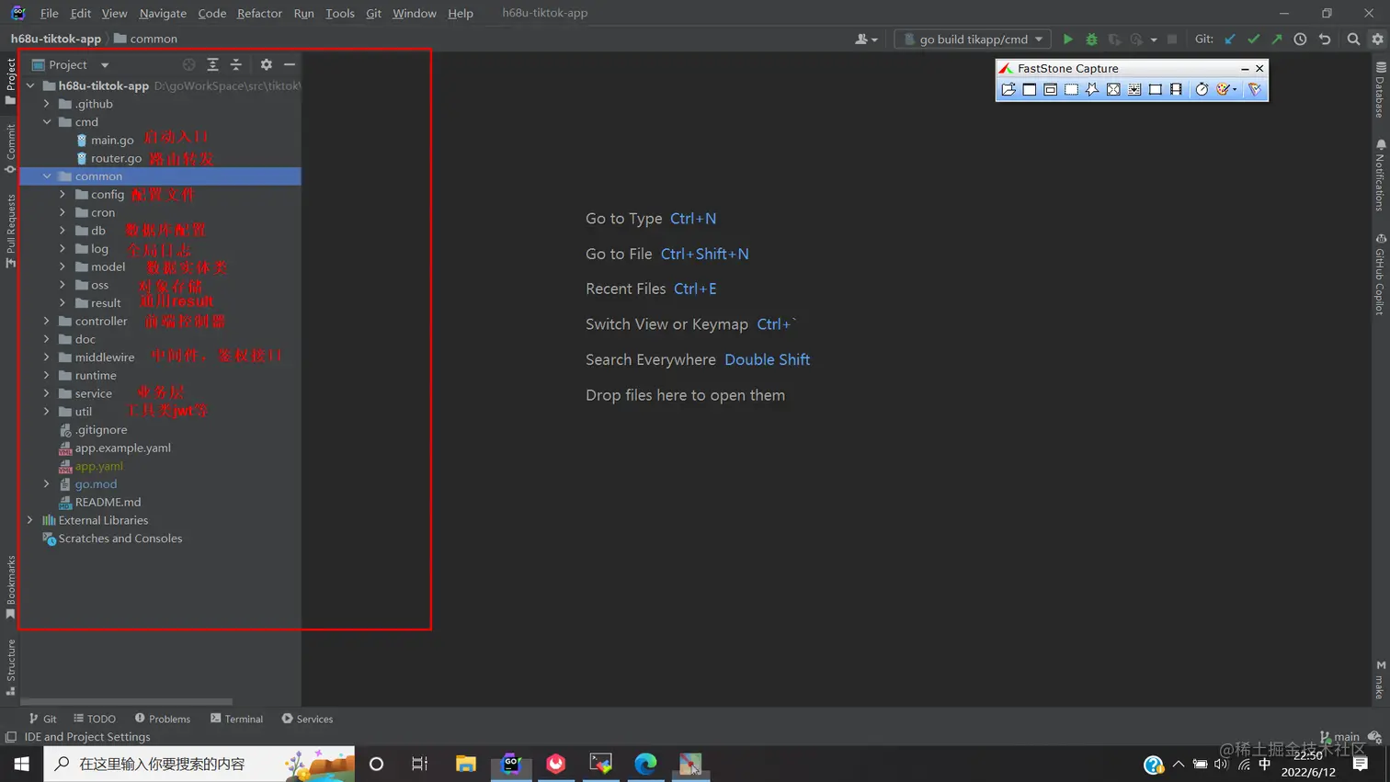Collapse the cmd folder
The height and width of the screenshot is (782, 1390).
tap(47, 121)
